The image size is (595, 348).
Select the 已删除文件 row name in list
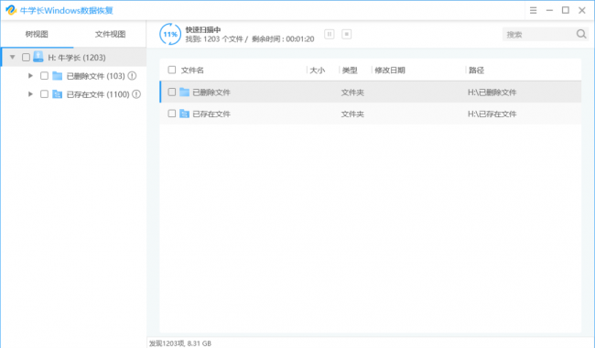coord(211,92)
